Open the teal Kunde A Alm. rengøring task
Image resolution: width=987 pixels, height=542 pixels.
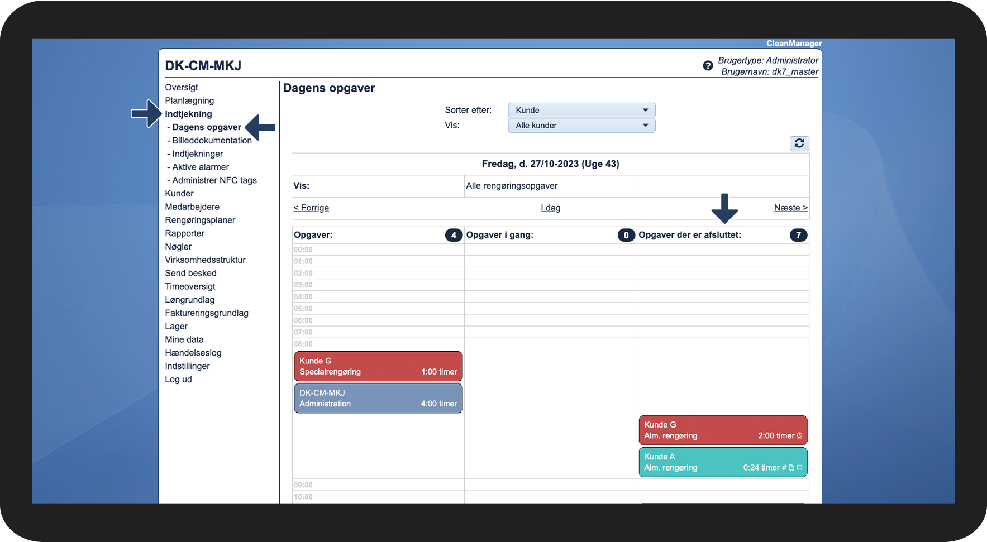click(723, 462)
